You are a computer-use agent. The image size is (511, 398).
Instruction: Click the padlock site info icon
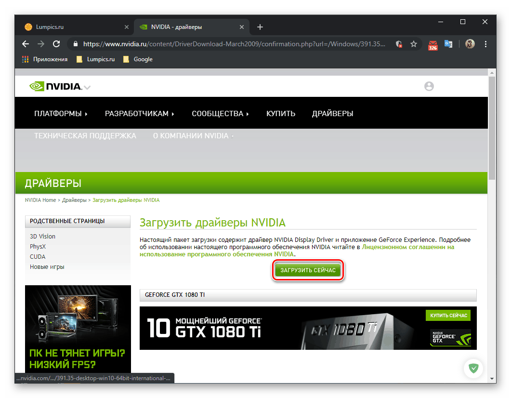[76, 44]
